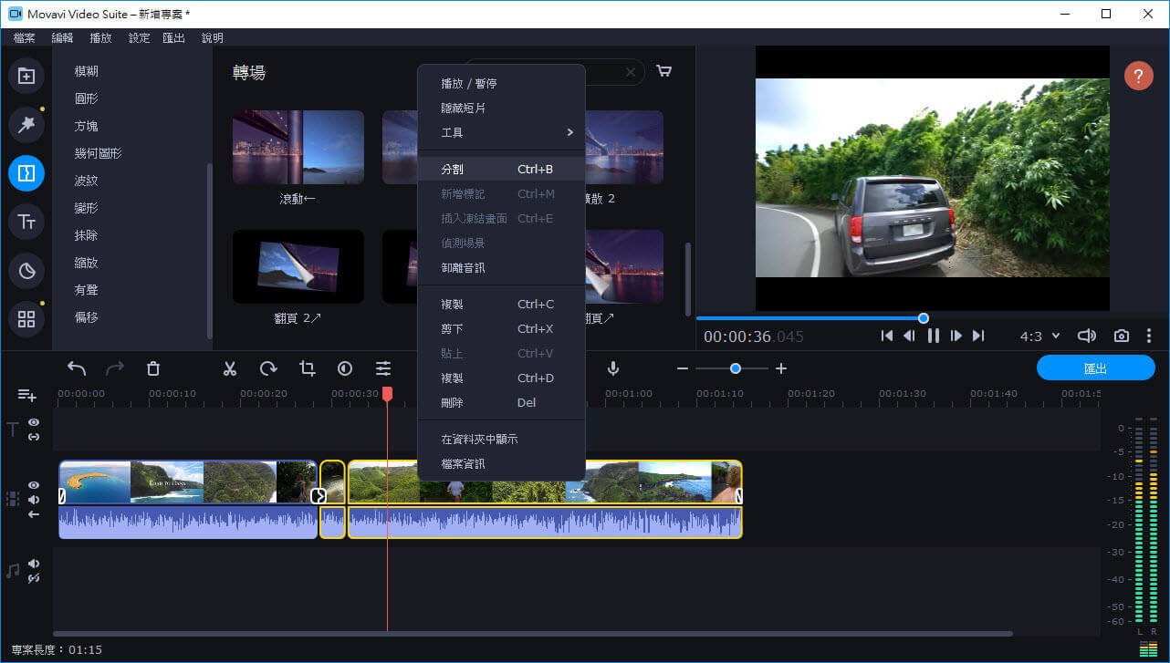
Task: Toggle the music track link icon
Action: [34, 578]
